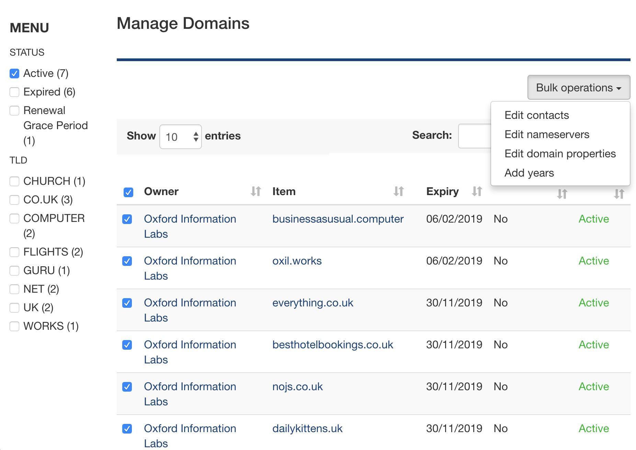Click the Item column sort arrows
636x450 pixels.
(398, 191)
